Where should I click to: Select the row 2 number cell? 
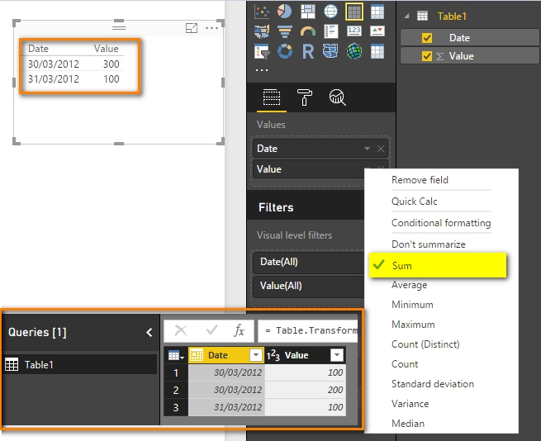point(176,390)
